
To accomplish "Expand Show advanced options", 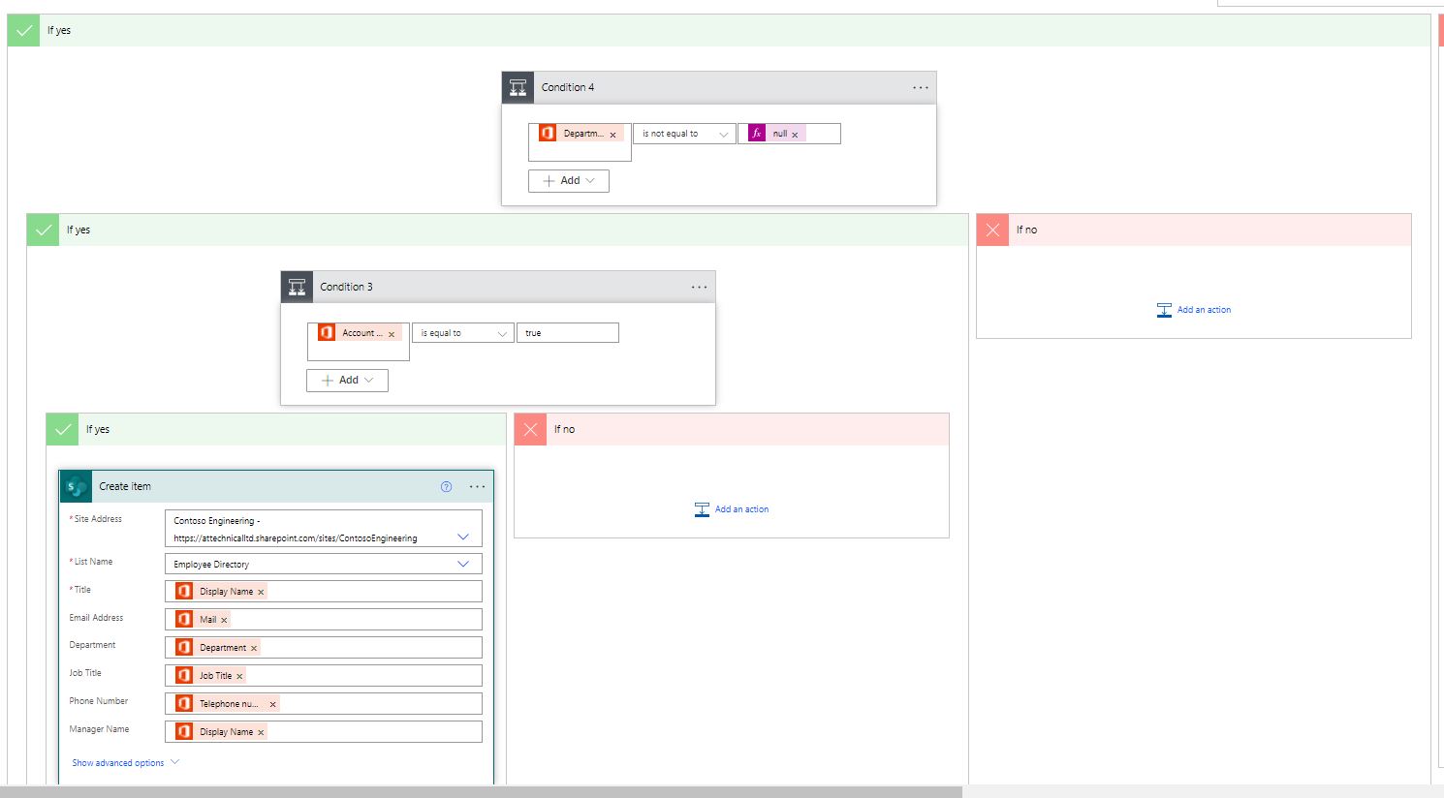I will click(x=126, y=763).
